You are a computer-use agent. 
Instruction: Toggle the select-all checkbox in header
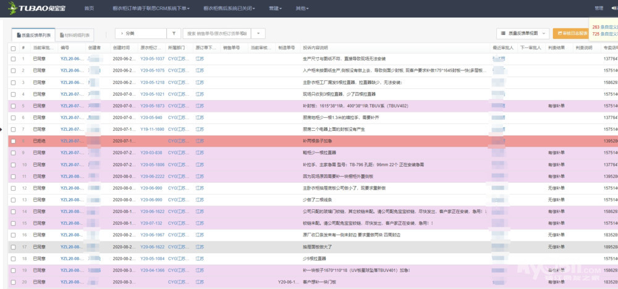pyautogui.click(x=13, y=48)
